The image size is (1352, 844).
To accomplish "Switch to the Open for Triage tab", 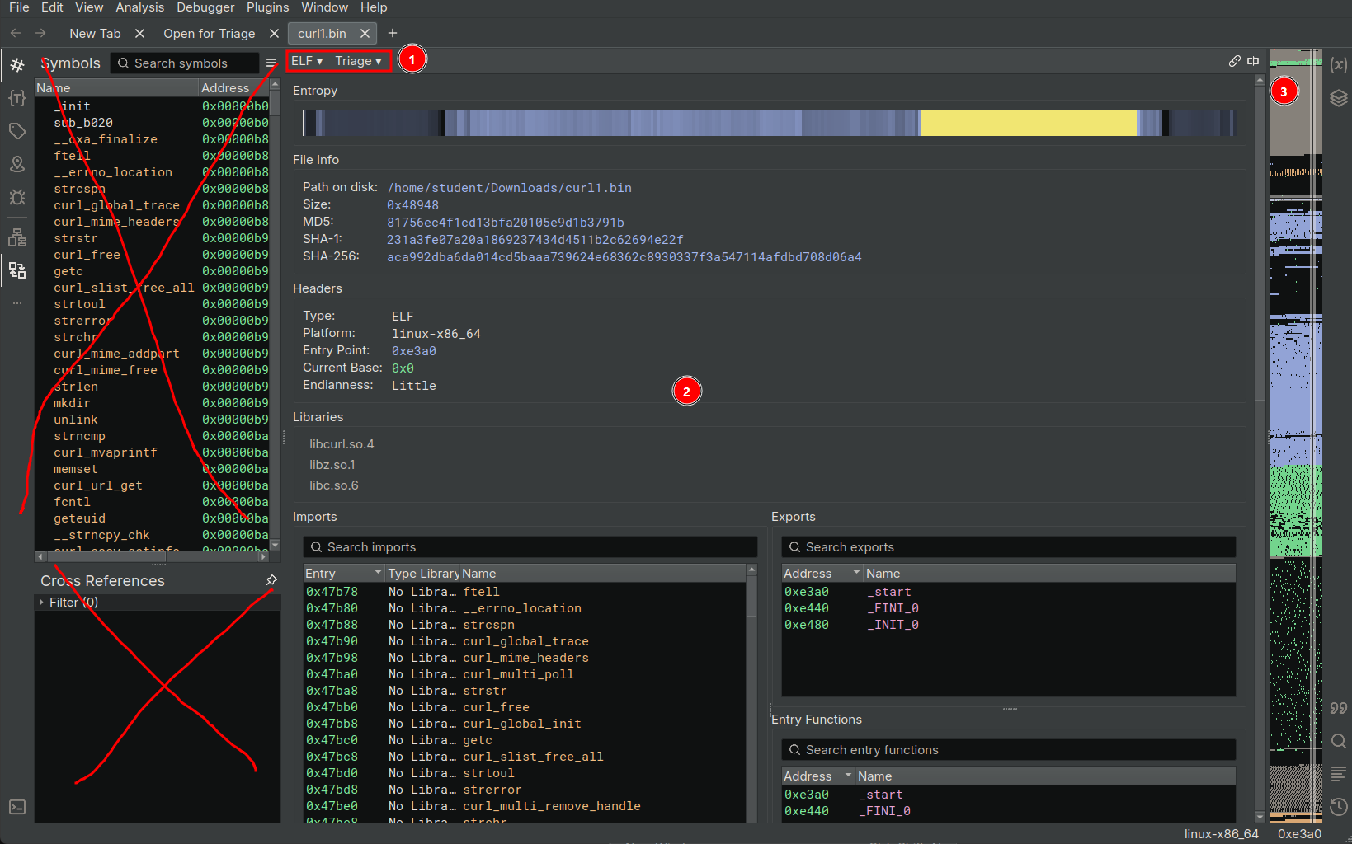I will tap(209, 34).
